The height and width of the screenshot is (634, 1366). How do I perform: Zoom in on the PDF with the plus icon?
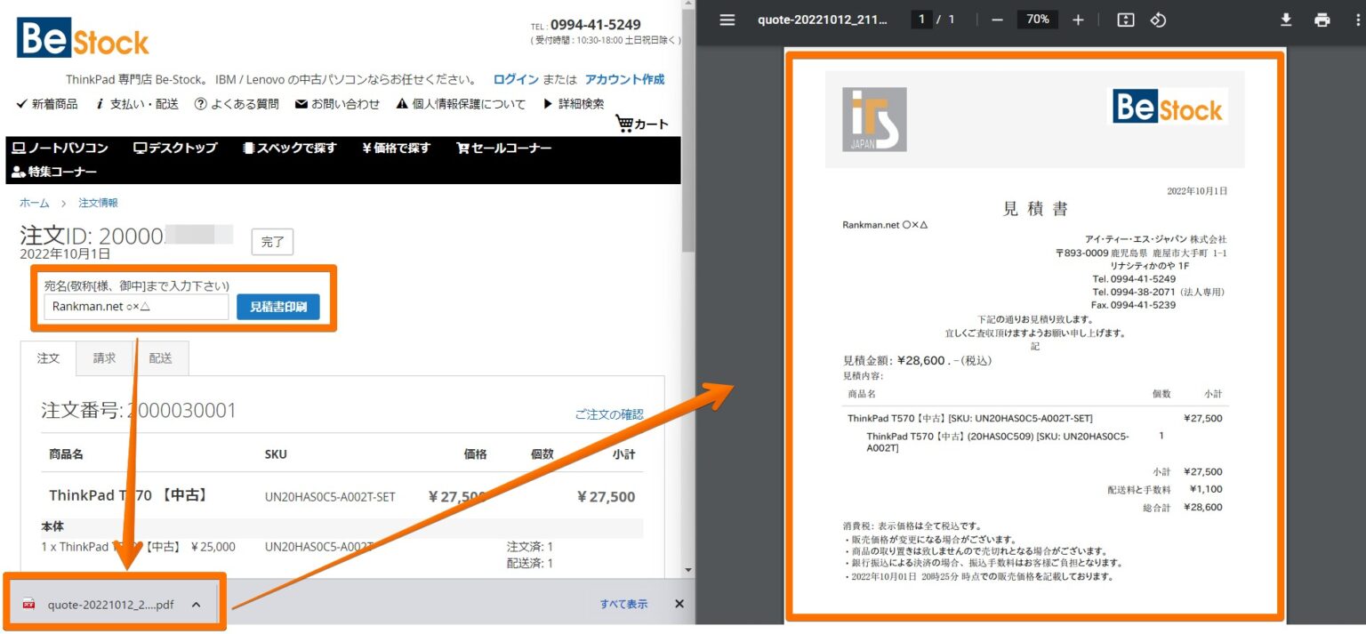point(1078,20)
